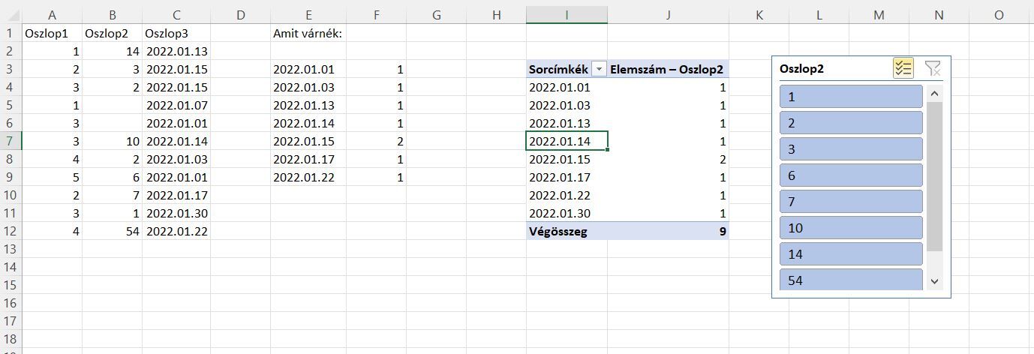Click the slicer scrollbar down arrow
The width and height of the screenshot is (1034, 354).
(934, 280)
